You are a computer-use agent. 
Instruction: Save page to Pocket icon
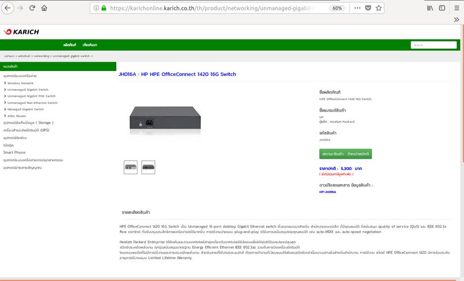[x=368, y=8]
